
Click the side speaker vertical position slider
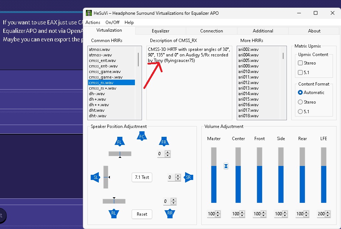point(106,177)
